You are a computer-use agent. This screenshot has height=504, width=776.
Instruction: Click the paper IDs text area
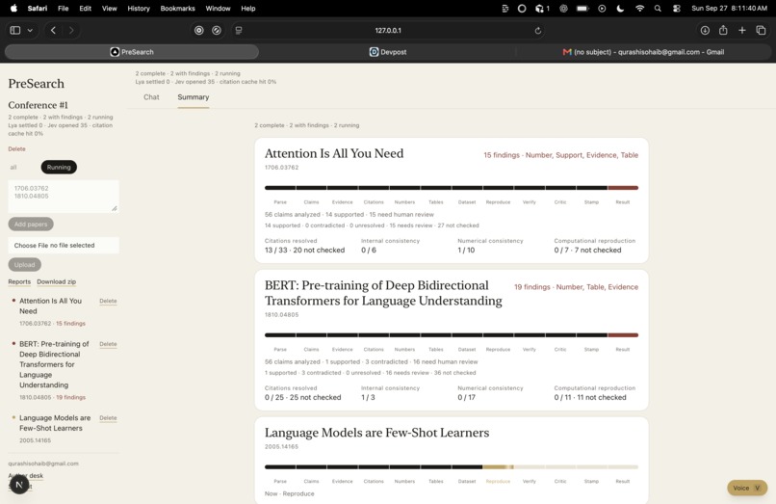(x=64, y=196)
